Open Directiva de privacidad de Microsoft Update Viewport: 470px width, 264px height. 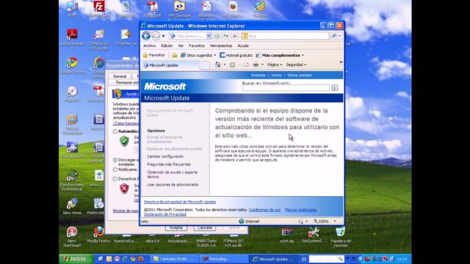point(180,202)
